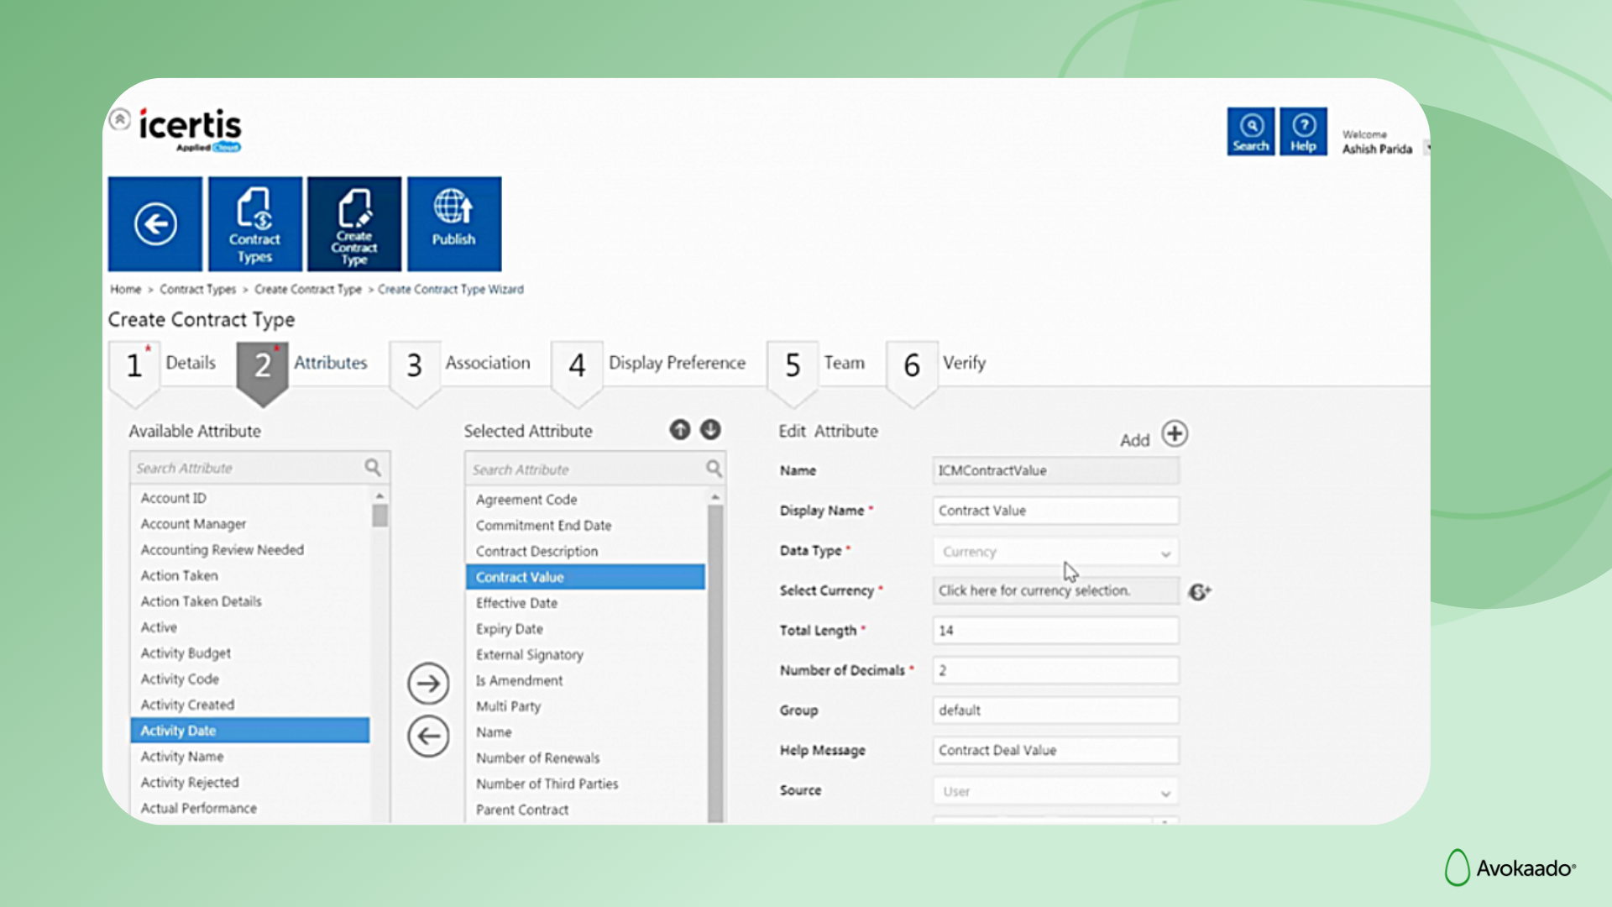Click the Contract Types breadcrumb link
This screenshot has height=907, width=1612.
(197, 289)
